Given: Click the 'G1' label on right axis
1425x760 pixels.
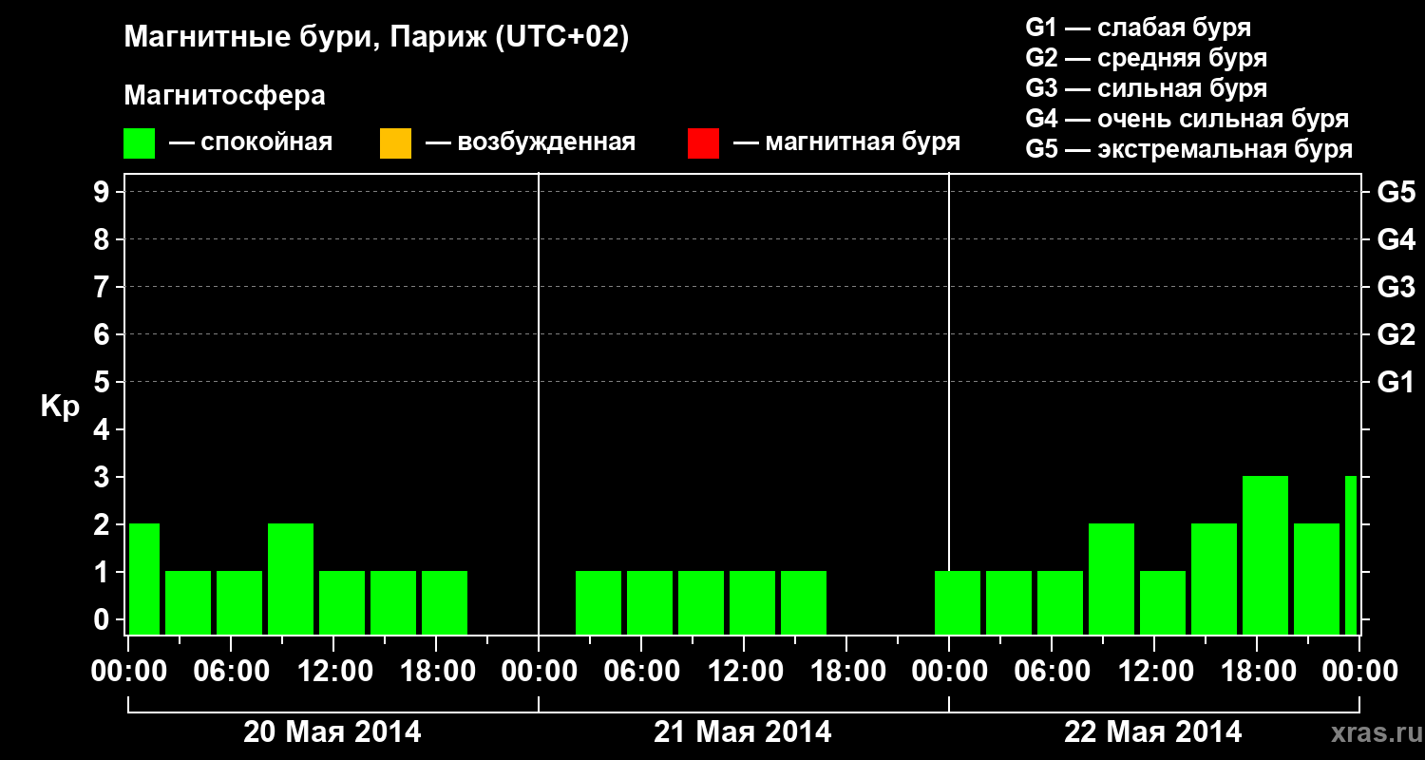Looking at the screenshot, I should [x=1396, y=382].
